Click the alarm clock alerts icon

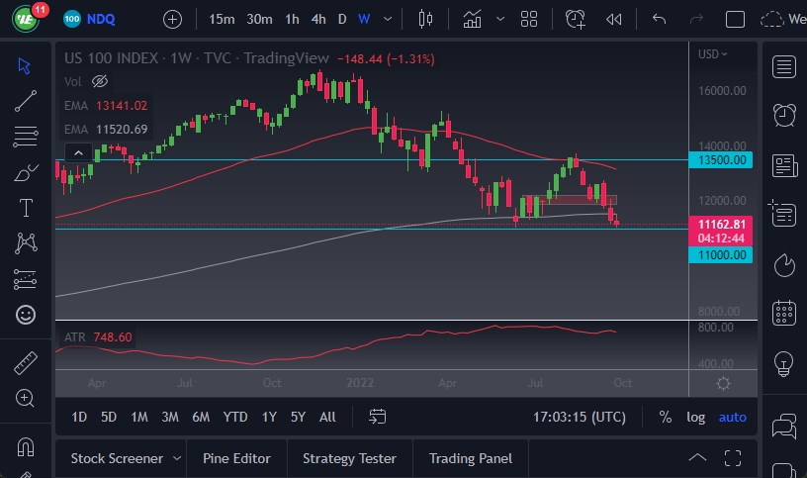[x=785, y=115]
